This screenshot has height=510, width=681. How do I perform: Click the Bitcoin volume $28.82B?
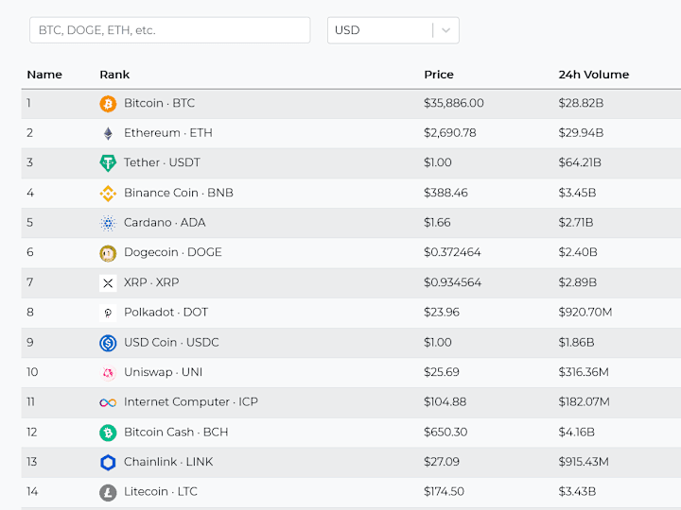coord(581,103)
